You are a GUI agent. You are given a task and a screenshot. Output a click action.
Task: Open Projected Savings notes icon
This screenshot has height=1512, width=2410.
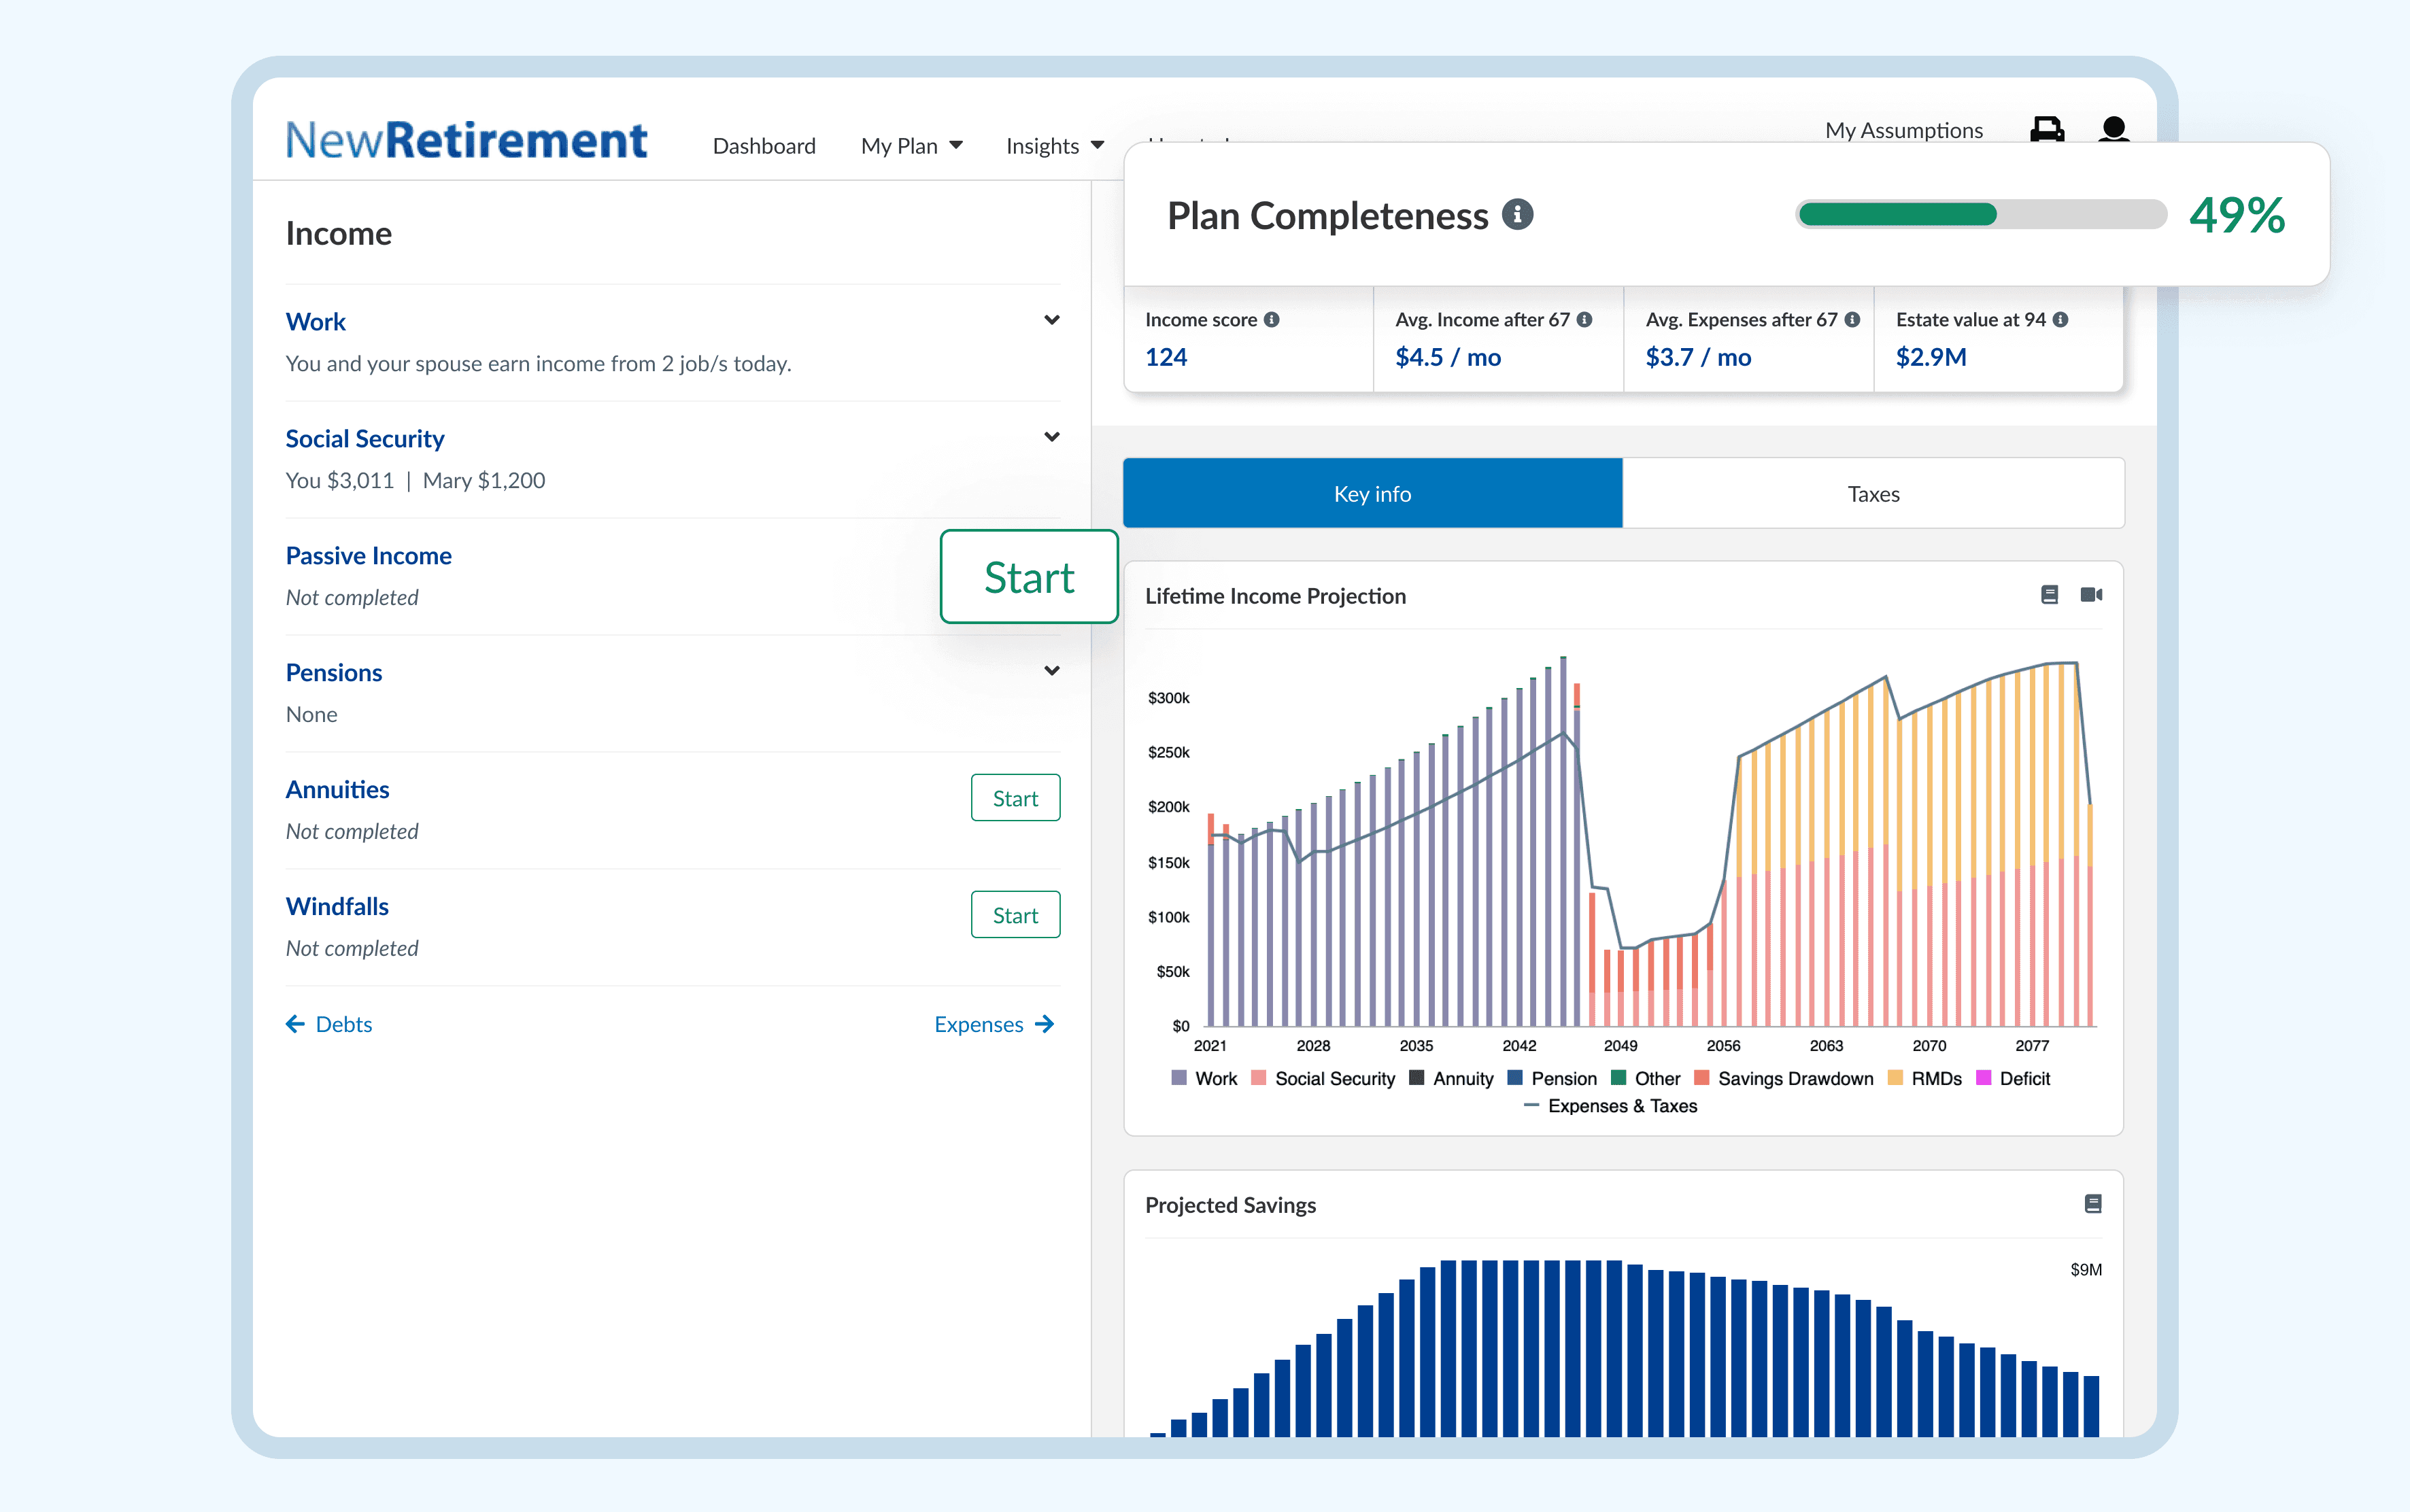pos(2092,1204)
